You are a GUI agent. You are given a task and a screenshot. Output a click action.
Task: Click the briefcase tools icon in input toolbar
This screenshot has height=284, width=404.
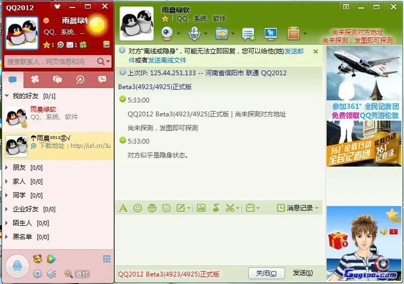point(250,208)
